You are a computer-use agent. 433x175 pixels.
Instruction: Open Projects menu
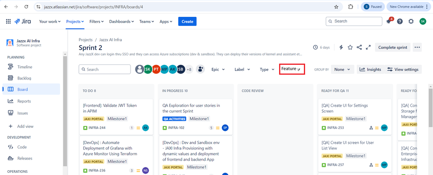coord(75,22)
